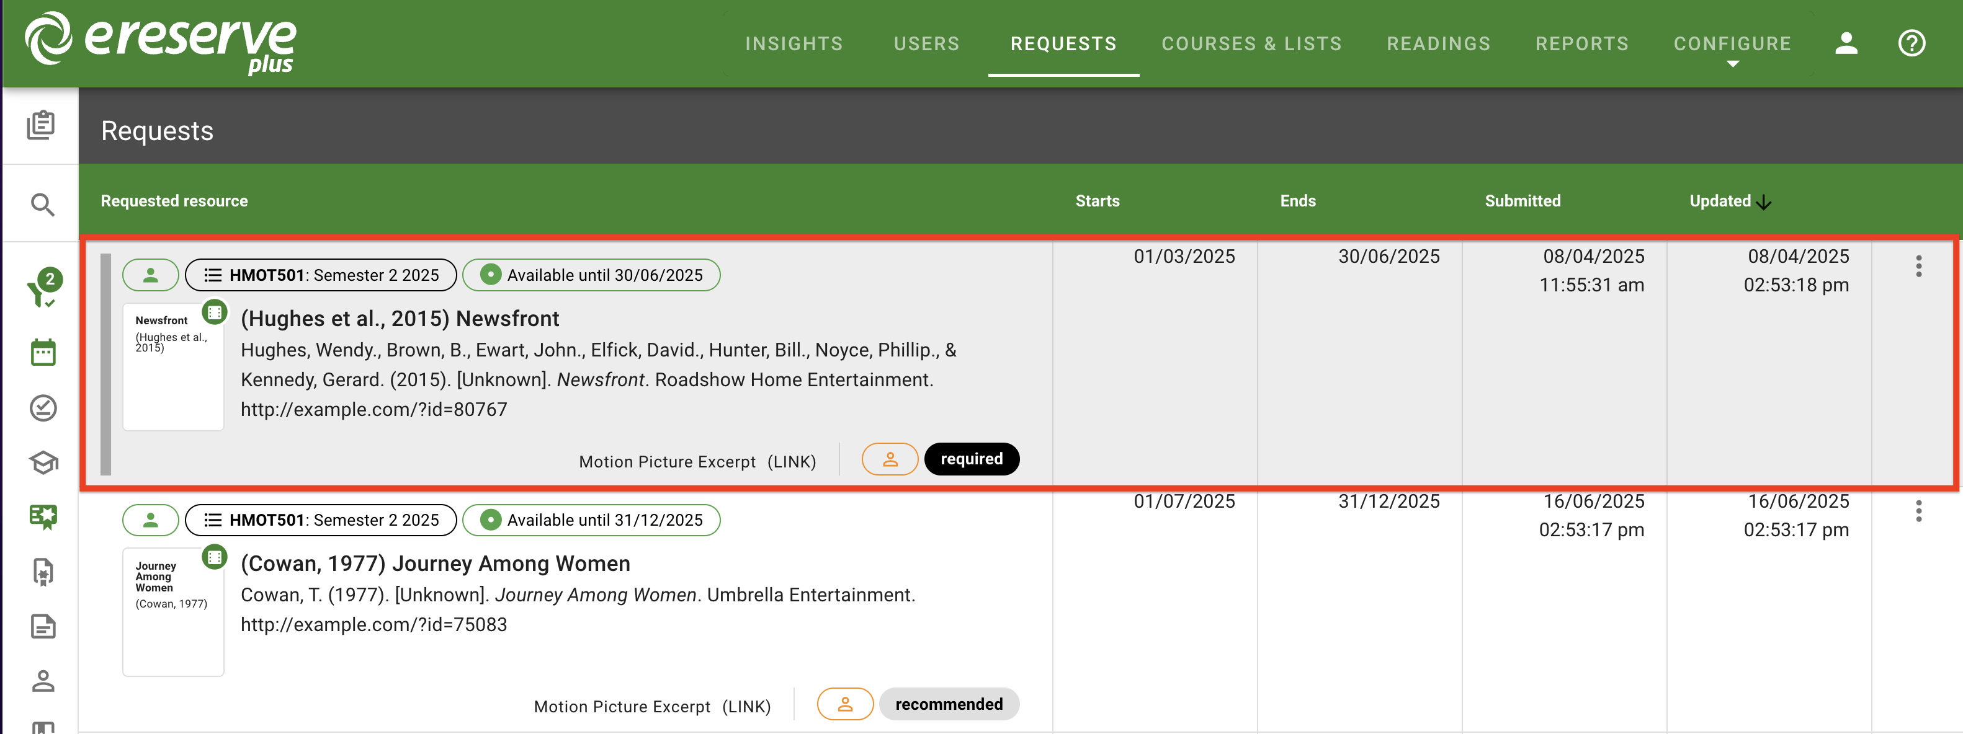The height and width of the screenshot is (734, 1963).
Task: Open the three-dot menu for Journey Among Women
Action: (x=1919, y=511)
